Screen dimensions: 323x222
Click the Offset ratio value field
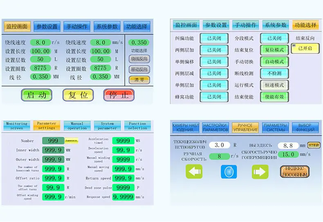pyautogui.click(x=53, y=178)
